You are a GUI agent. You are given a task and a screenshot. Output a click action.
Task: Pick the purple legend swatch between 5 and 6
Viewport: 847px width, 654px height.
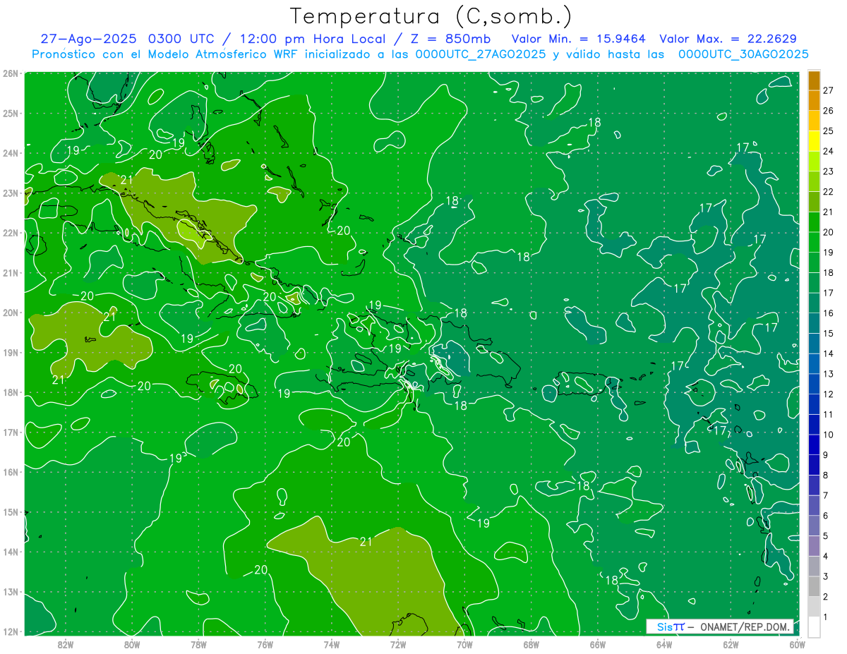point(814,526)
